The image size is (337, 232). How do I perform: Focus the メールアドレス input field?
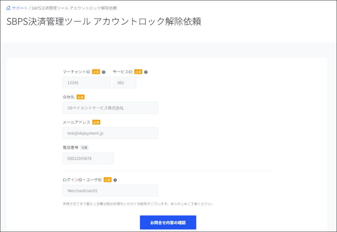tap(110, 133)
